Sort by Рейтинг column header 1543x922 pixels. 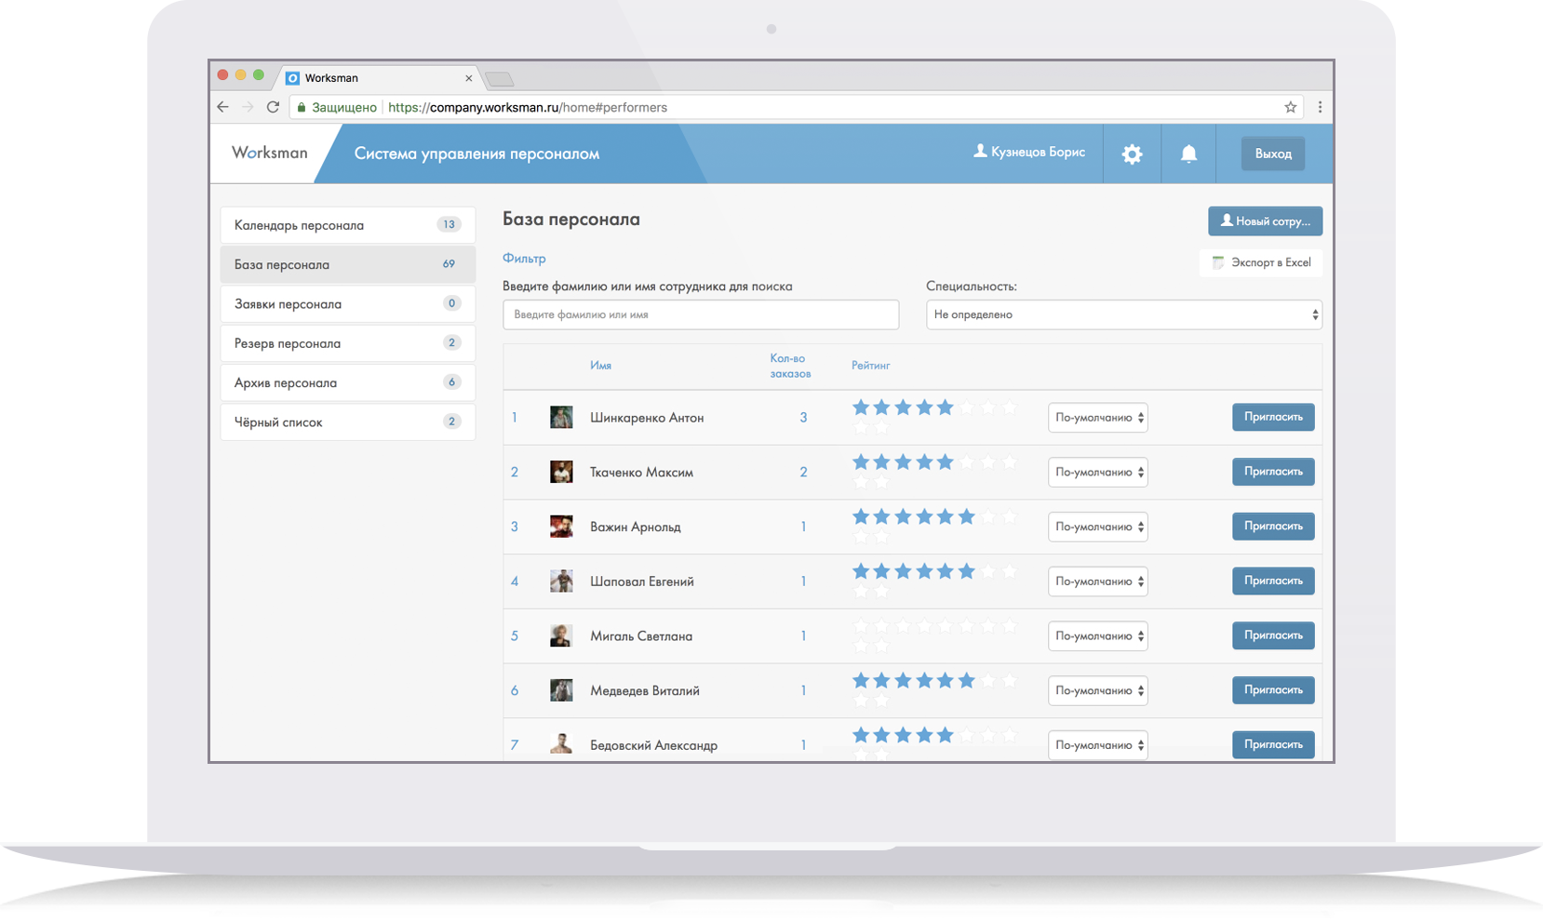(x=871, y=366)
